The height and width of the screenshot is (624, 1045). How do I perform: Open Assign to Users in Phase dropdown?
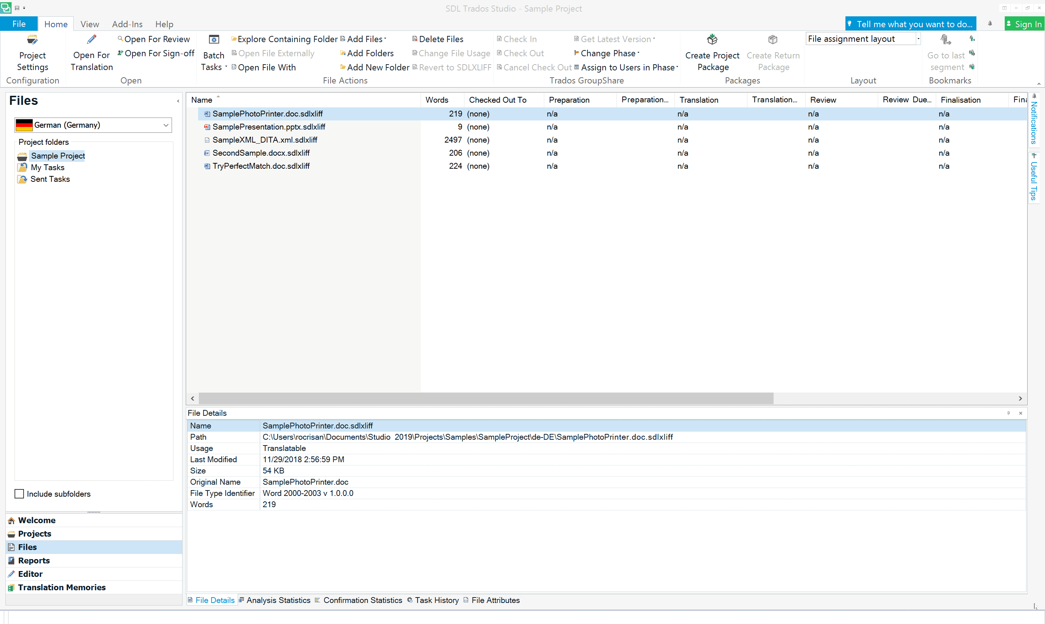click(626, 67)
